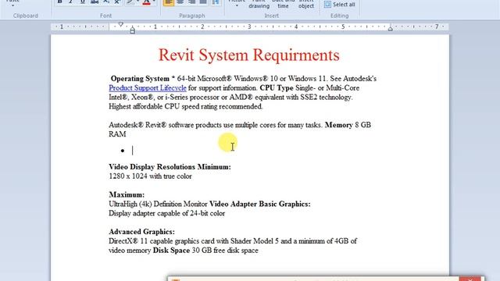
Task: Select Align text right in Paragraph group
Action: pyautogui.click(x=191, y=2)
